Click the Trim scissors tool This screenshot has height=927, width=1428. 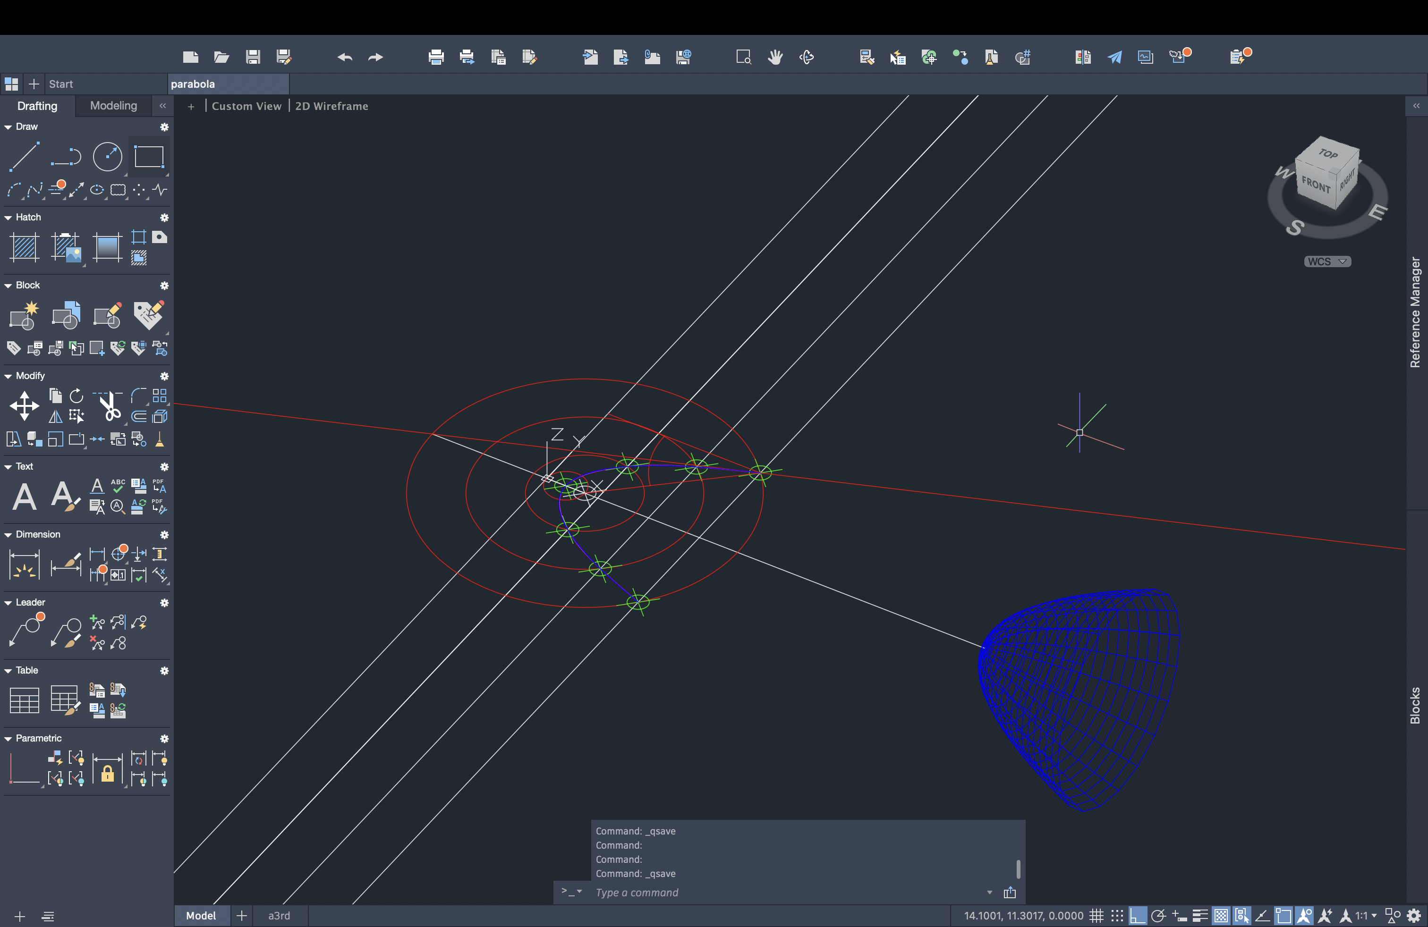click(109, 406)
